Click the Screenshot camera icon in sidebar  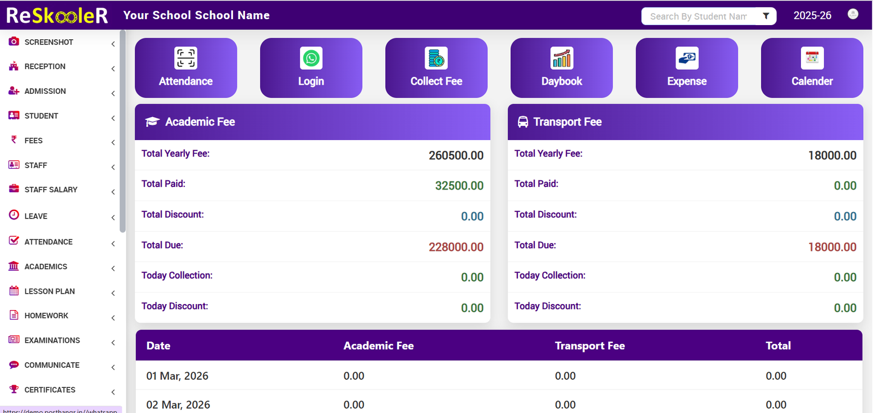coord(14,41)
